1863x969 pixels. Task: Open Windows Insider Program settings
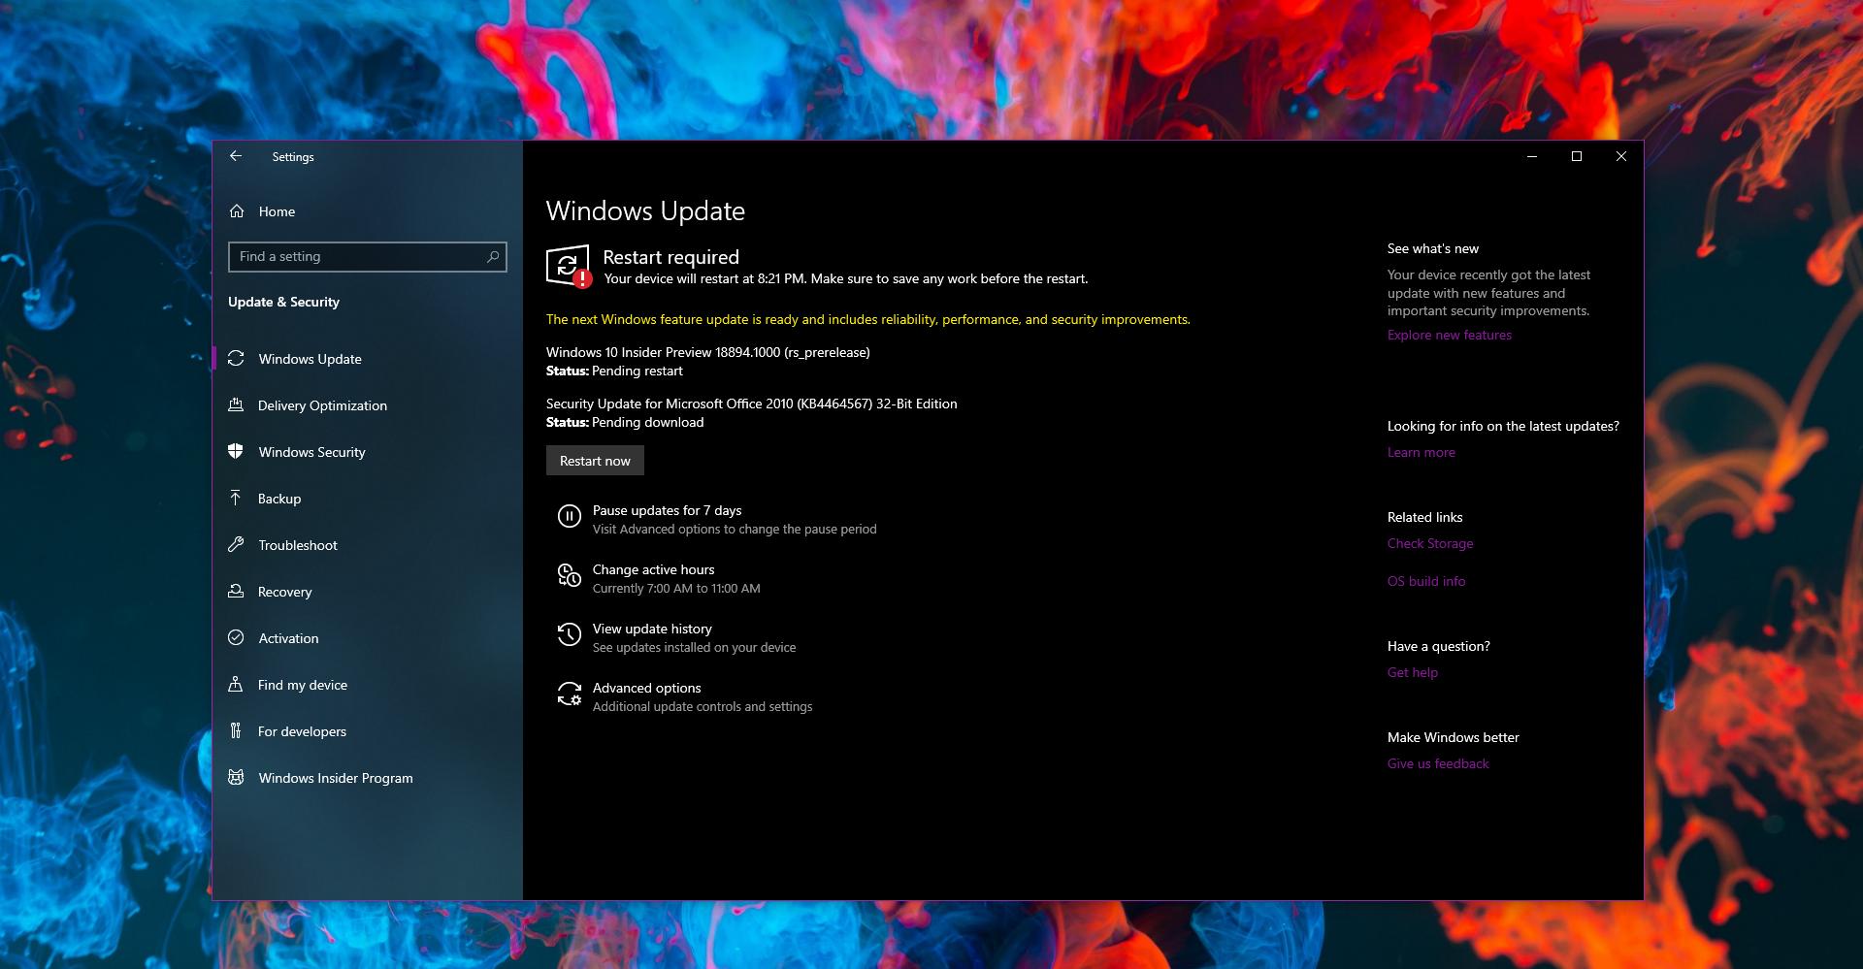point(336,778)
